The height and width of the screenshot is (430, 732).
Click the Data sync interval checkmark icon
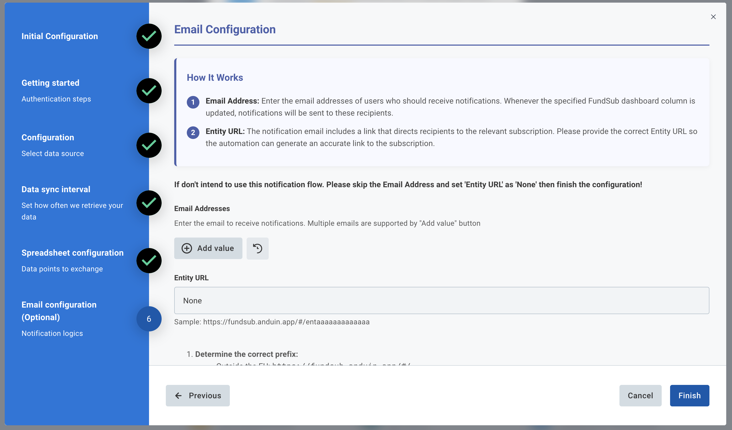pyautogui.click(x=149, y=203)
